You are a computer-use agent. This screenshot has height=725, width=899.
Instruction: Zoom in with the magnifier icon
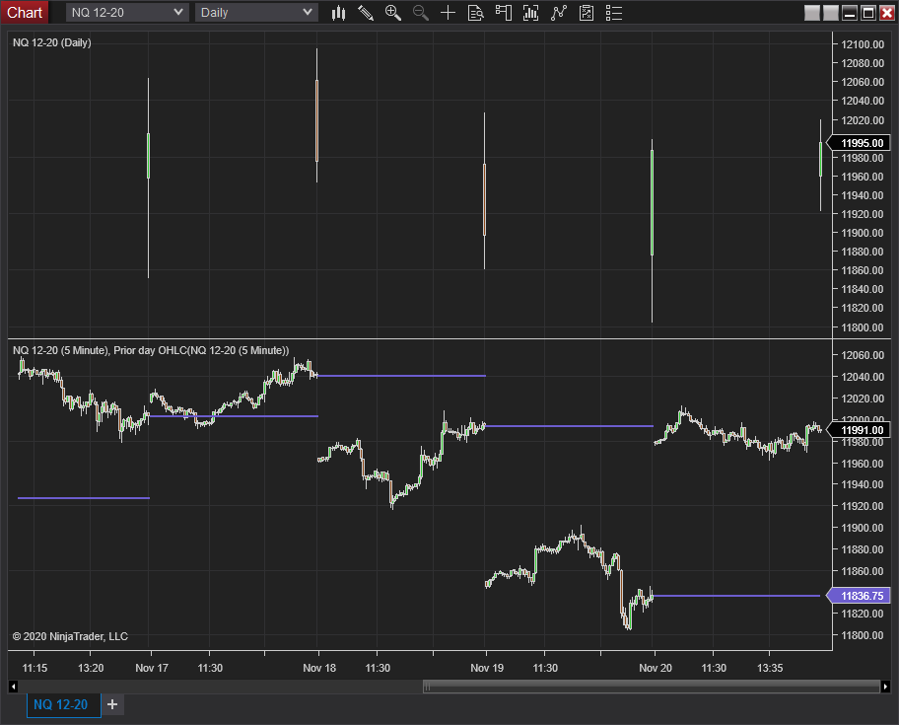click(x=392, y=13)
